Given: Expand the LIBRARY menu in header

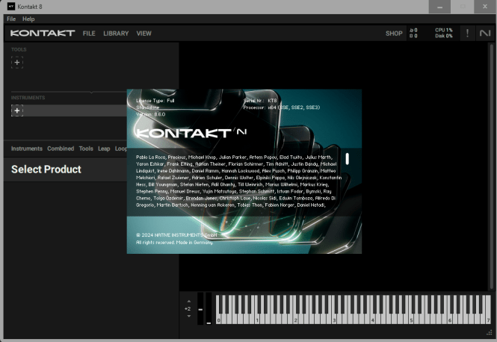Looking at the screenshot, I should pyautogui.click(x=116, y=34).
